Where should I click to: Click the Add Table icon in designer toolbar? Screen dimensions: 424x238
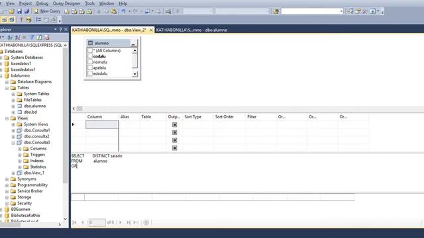coord(46,20)
